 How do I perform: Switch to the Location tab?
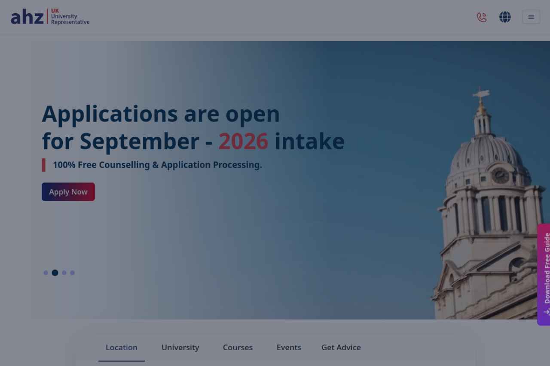click(122, 348)
